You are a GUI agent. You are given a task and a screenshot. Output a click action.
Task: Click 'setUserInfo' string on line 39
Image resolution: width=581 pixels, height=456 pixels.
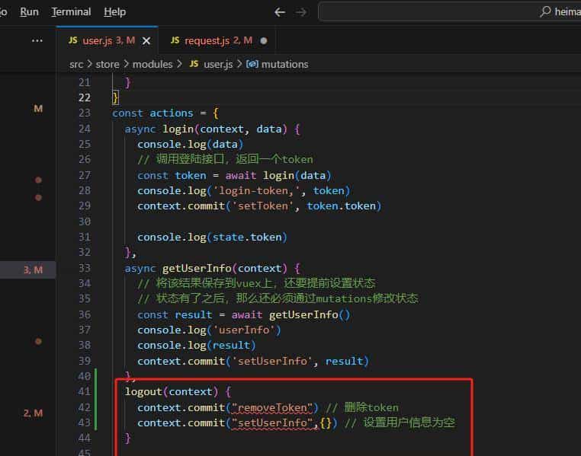[x=272, y=361]
